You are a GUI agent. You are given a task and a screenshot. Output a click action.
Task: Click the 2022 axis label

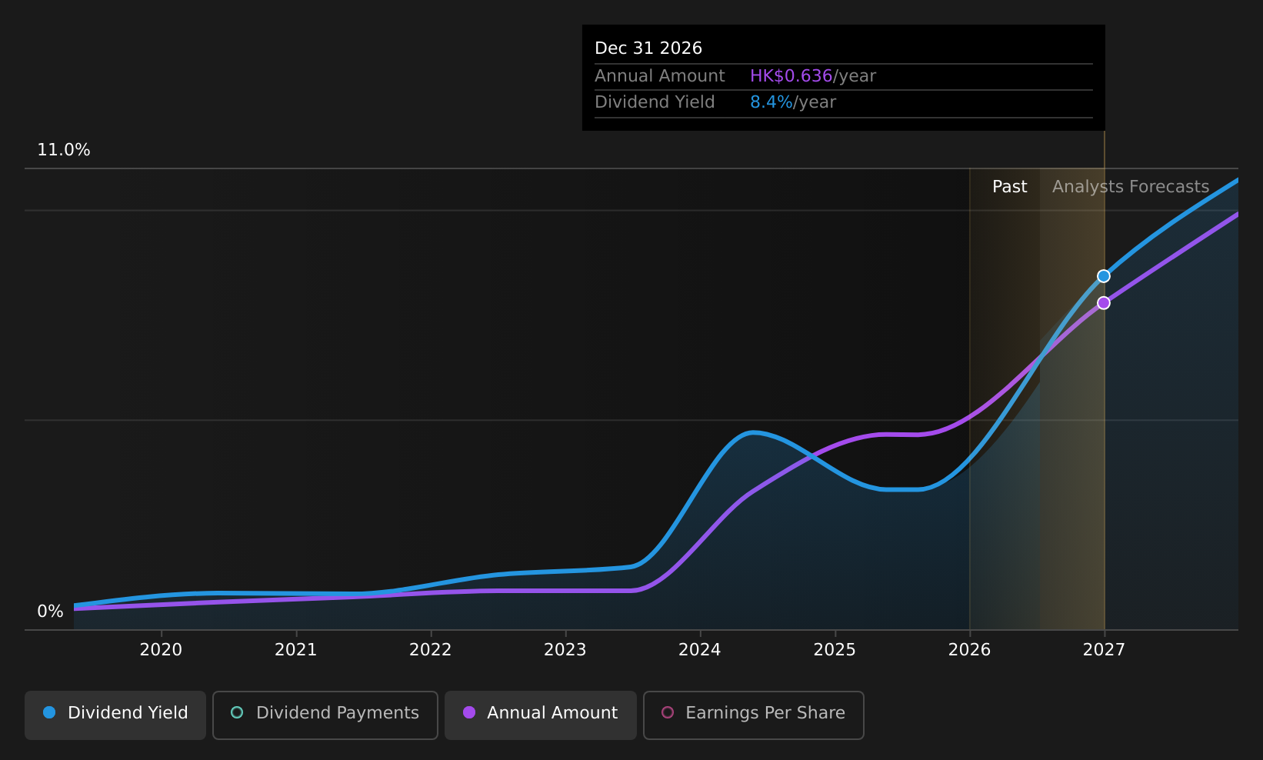[x=431, y=650]
